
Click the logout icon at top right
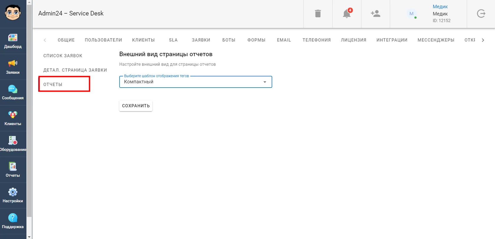point(481,14)
